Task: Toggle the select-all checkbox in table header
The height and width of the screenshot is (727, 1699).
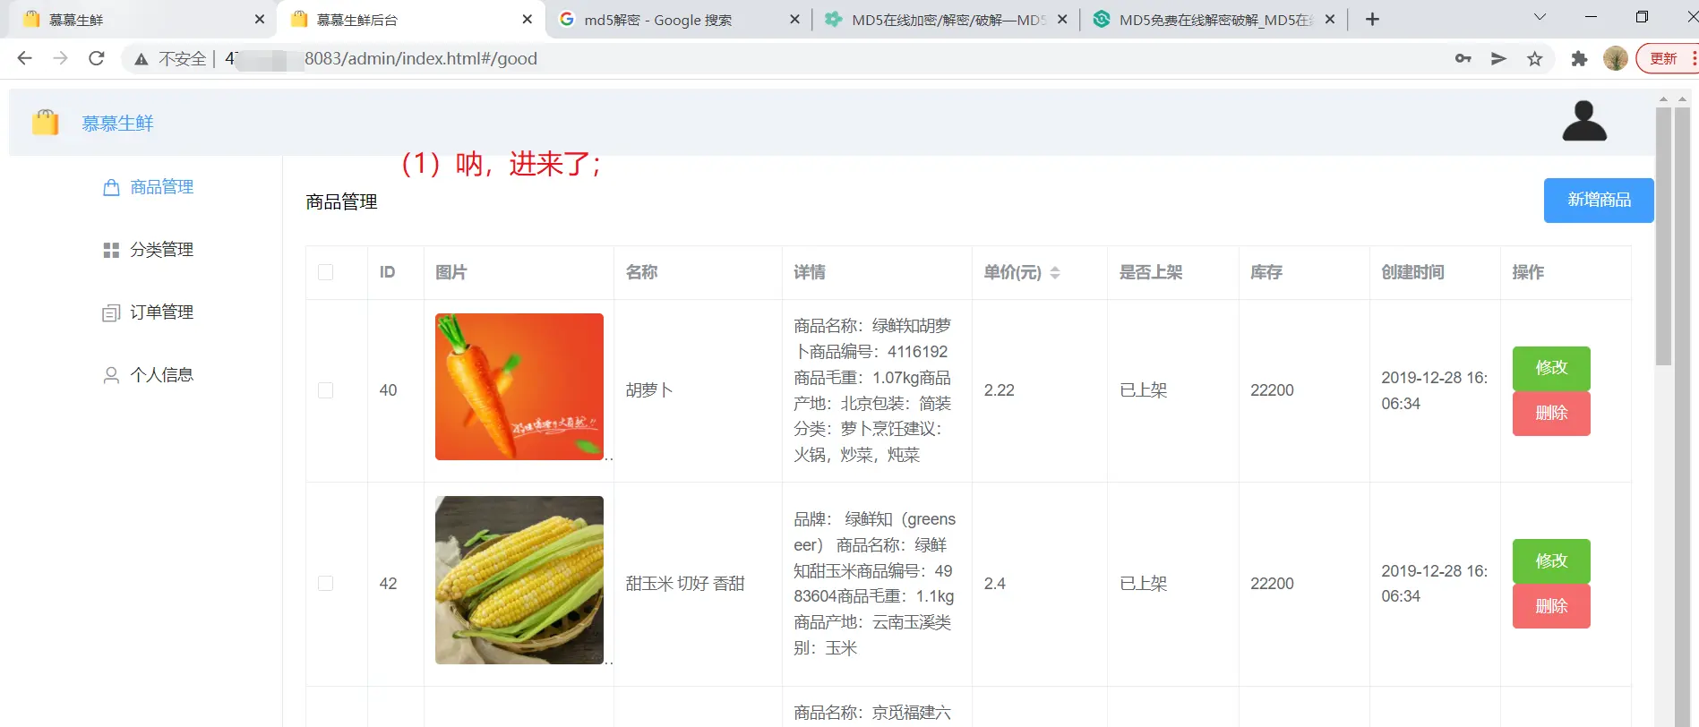Action: pos(326,272)
